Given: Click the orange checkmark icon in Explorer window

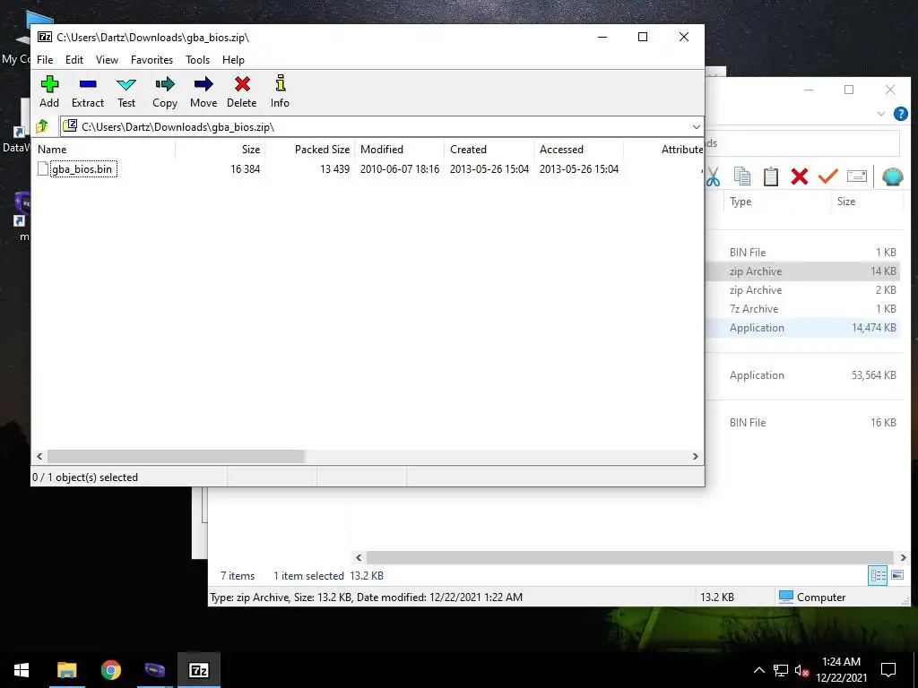Looking at the screenshot, I should 827,176.
